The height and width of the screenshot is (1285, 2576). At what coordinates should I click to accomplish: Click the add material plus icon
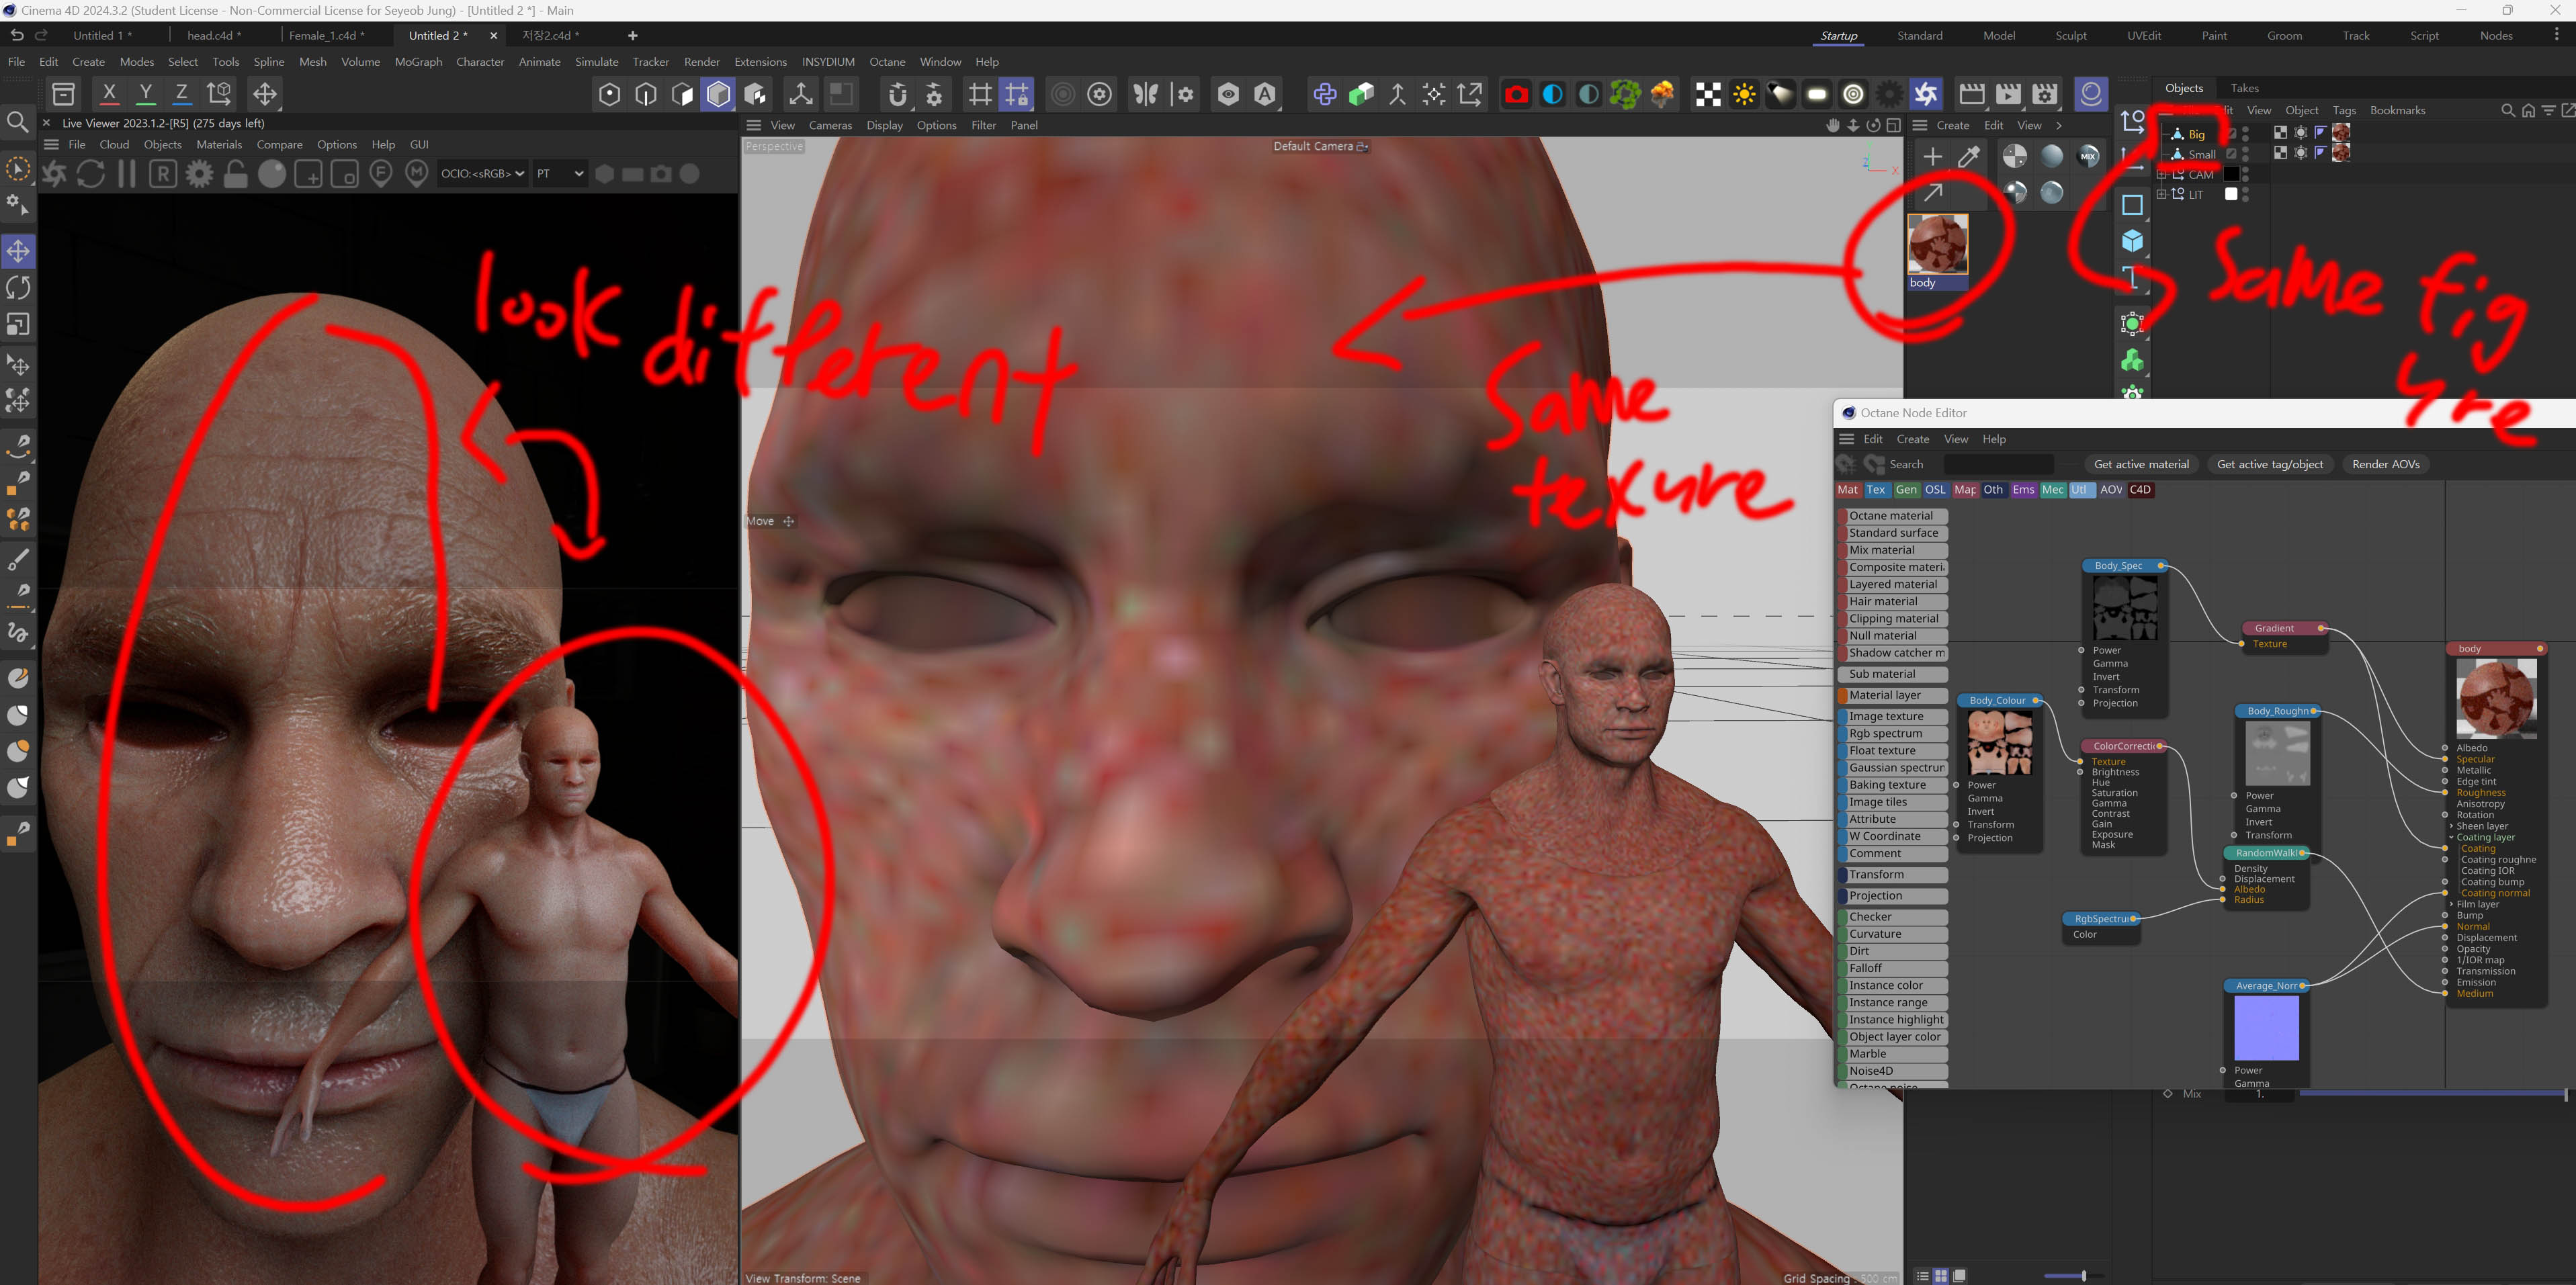(x=1932, y=156)
